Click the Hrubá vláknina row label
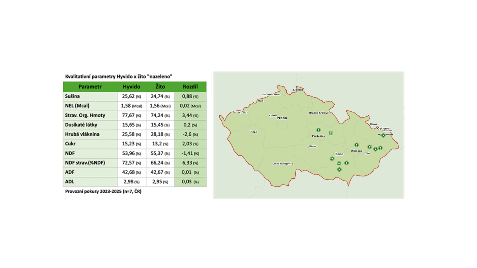This screenshot has height=268, width=477. [x=82, y=134]
